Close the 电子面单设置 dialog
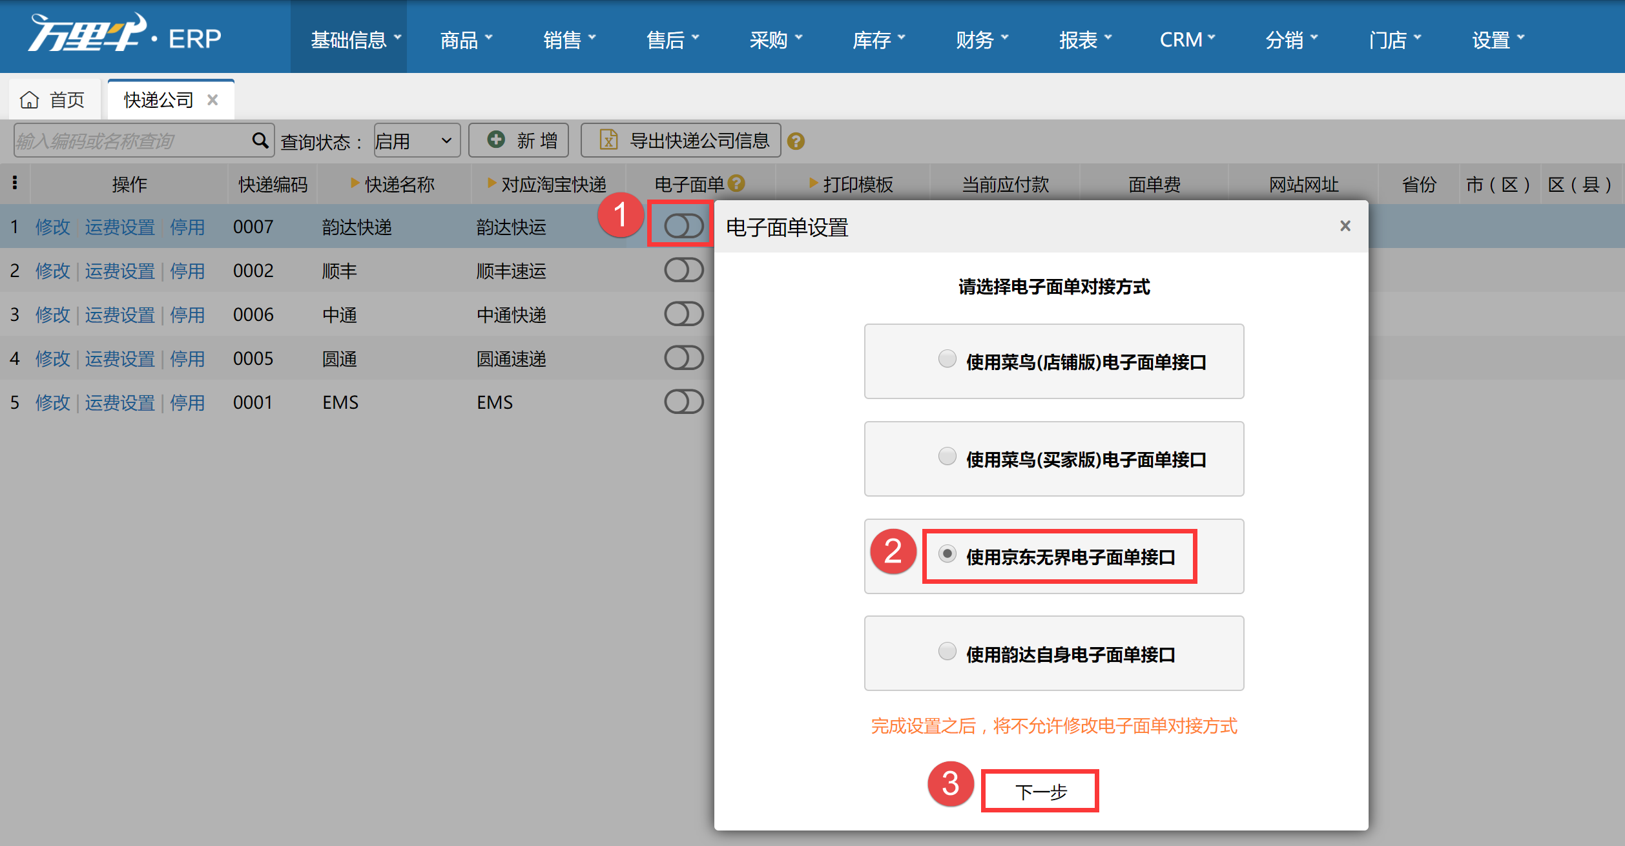The height and width of the screenshot is (846, 1625). pyautogui.click(x=1345, y=226)
